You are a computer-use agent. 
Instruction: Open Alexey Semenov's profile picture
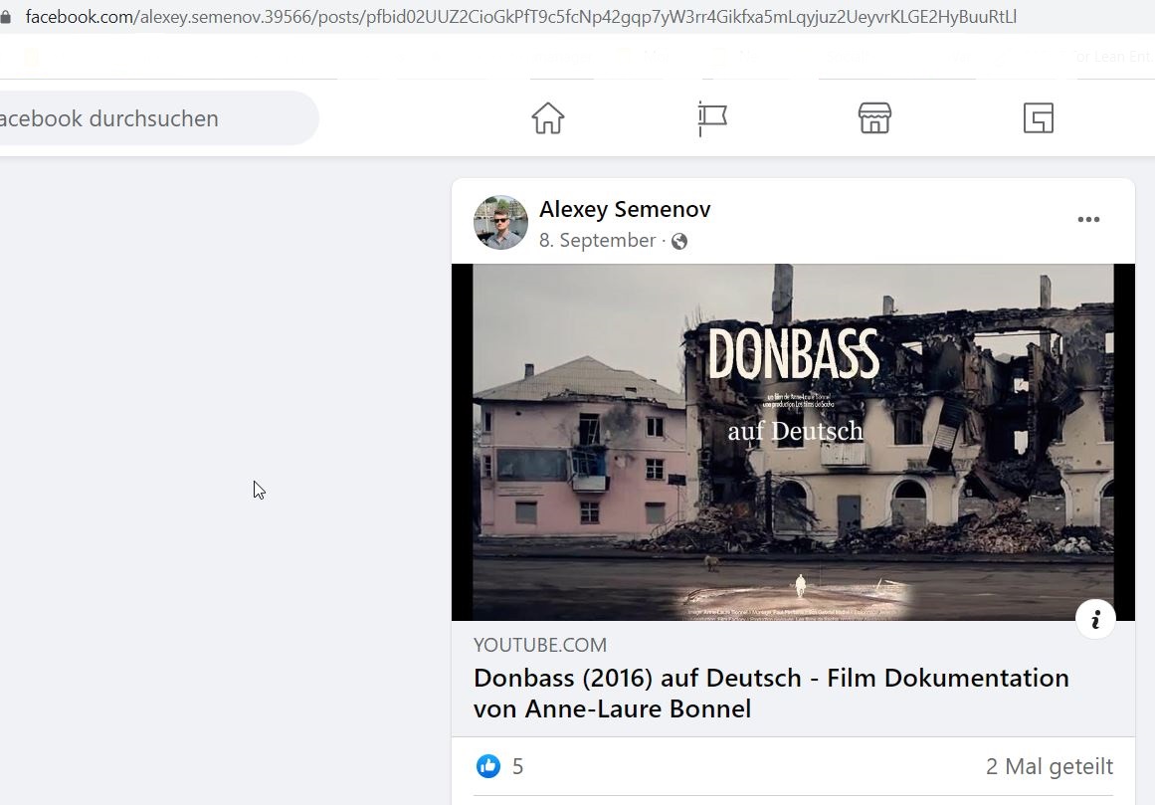500,223
